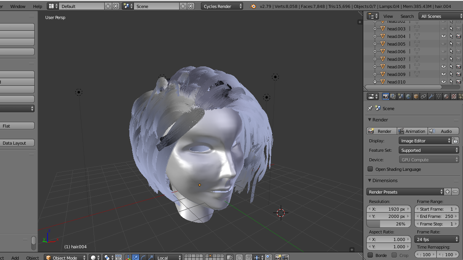Click the 26% resolution percentage slider
The height and width of the screenshot is (260, 463).
click(389, 224)
